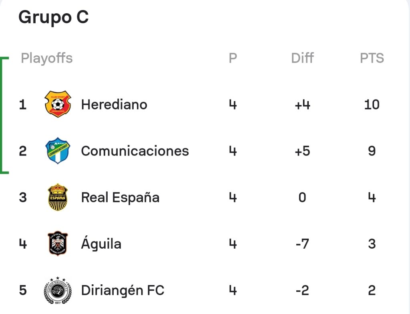Click the P column header
This screenshot has width=410, height=314.
233,58
